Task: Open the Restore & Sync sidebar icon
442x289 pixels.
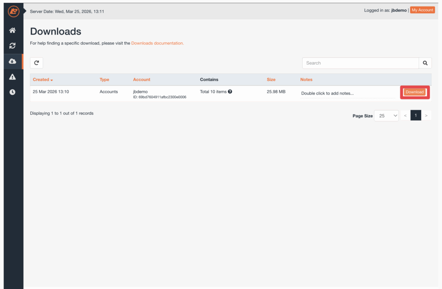Action: tap(13, 46)
